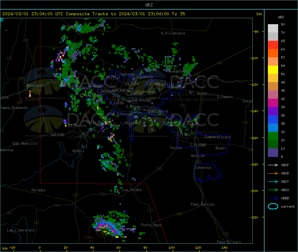This screenshot has width=298, height=252.
Task: Click the green VBCU arrow in legend
Action: 273,190
